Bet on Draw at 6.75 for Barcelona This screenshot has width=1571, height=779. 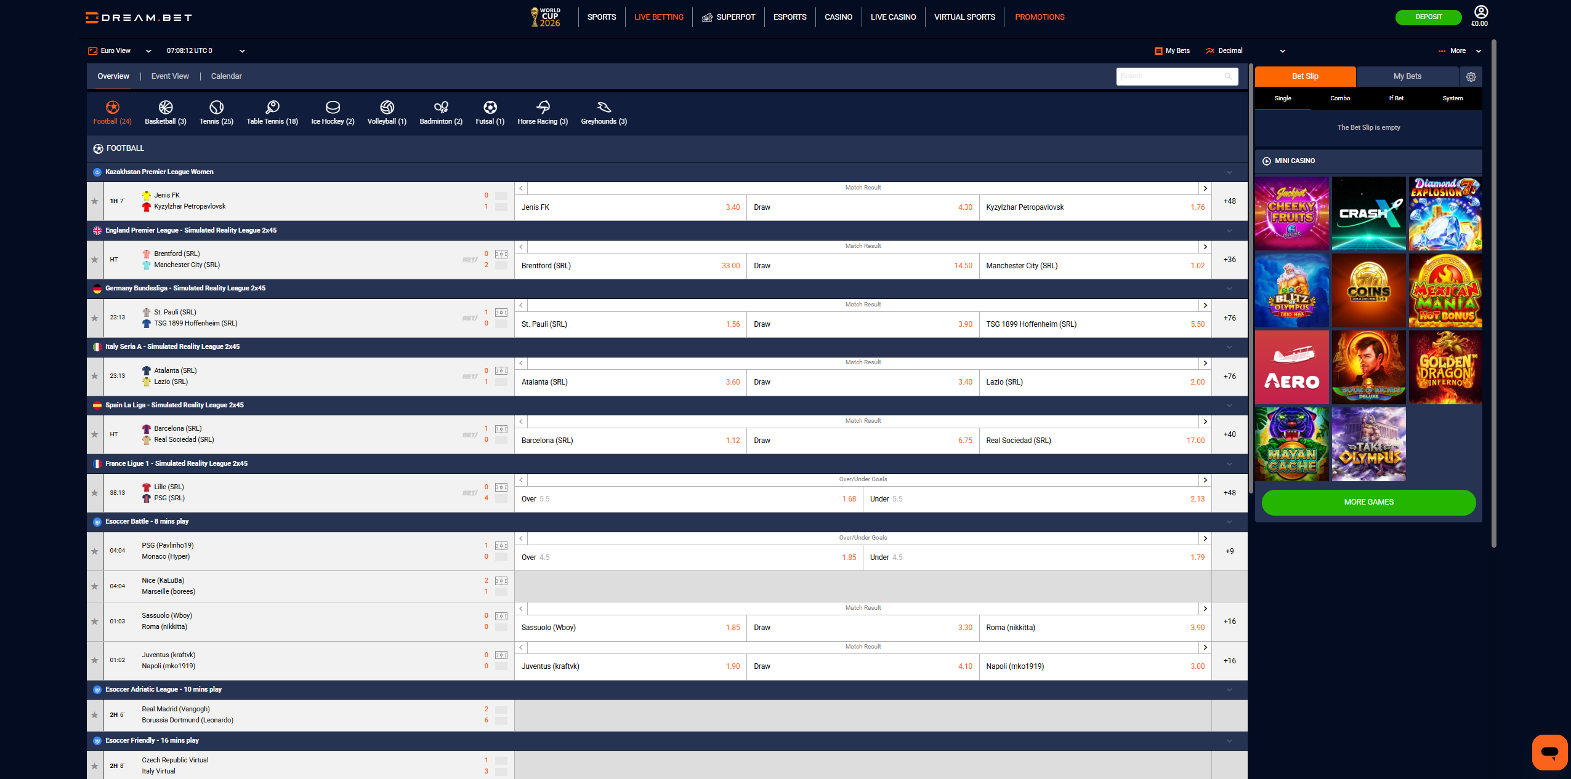863,441
